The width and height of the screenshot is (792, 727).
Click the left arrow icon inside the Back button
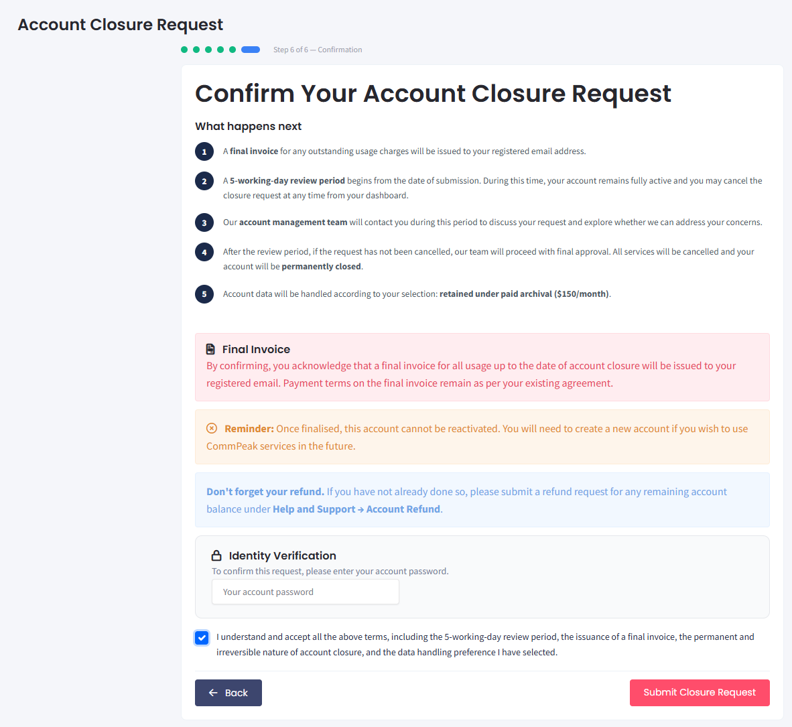[x=212, y=693]
